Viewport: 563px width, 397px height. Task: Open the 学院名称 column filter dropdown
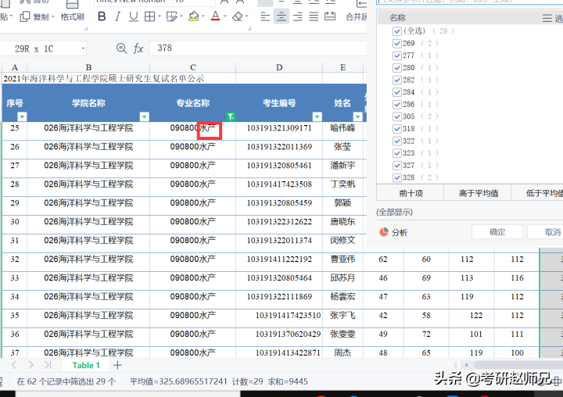click(x=145, y=116)
